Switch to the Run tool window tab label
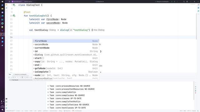 pos(10,74)
